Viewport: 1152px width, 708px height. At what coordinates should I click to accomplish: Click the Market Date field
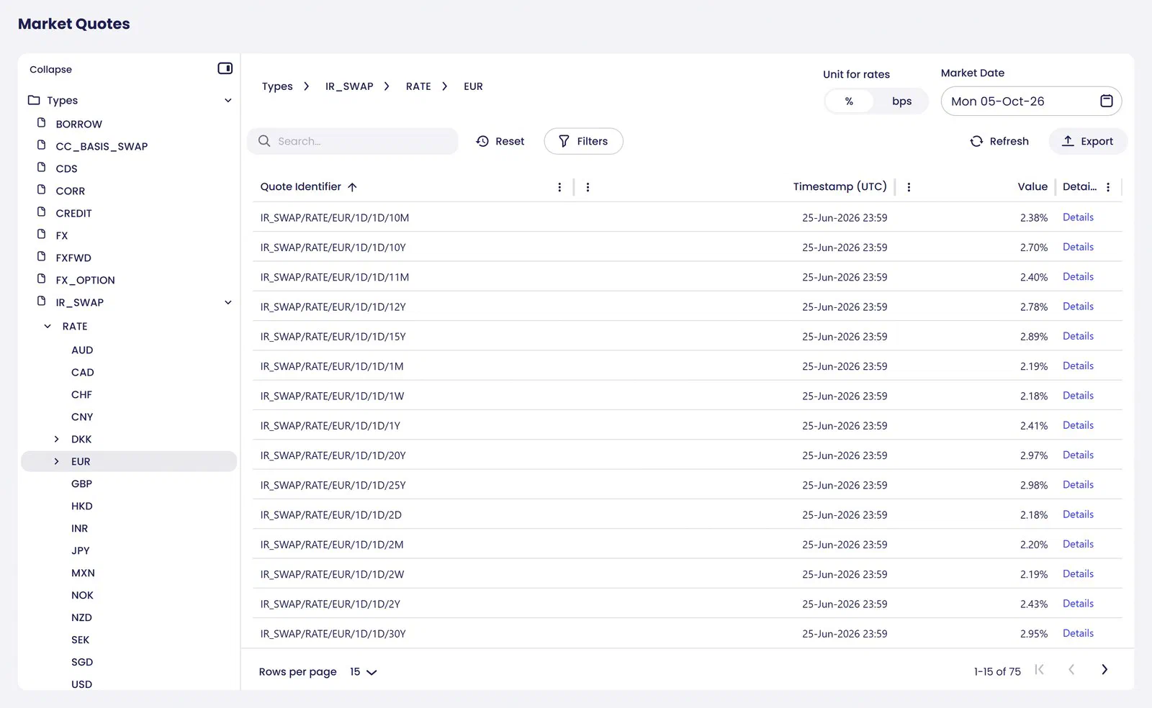point(1031,101)
